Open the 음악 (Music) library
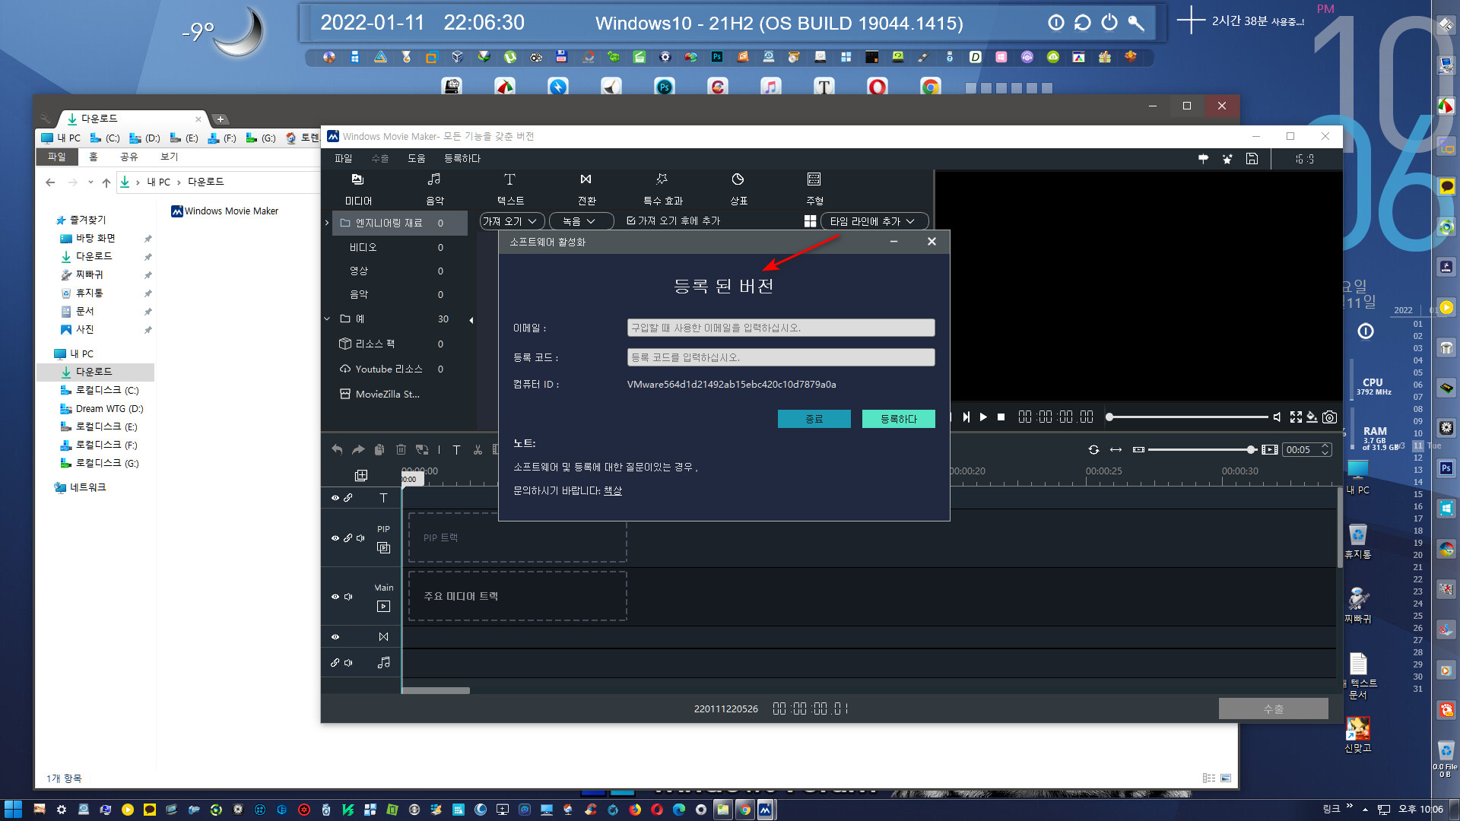Image resolution: width=1460 pixels, height=821 pixels. (x=434, y=189)
